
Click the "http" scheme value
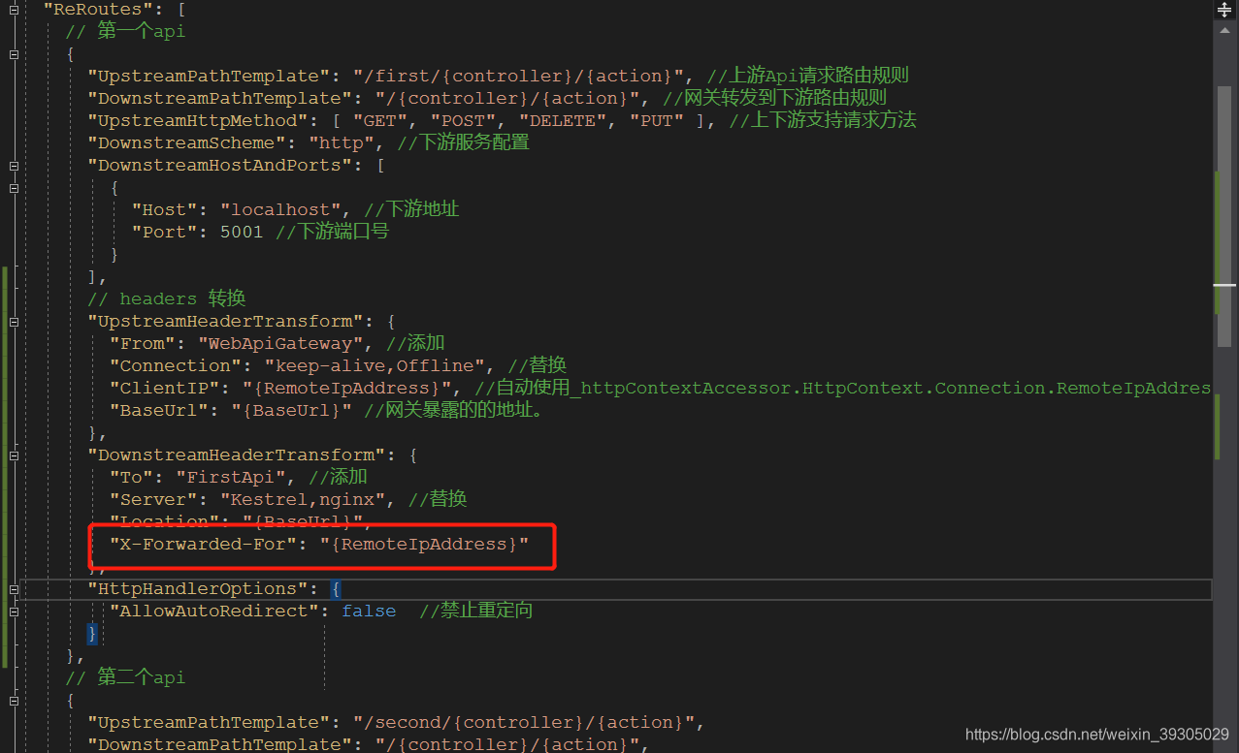[x=342, y=142]
